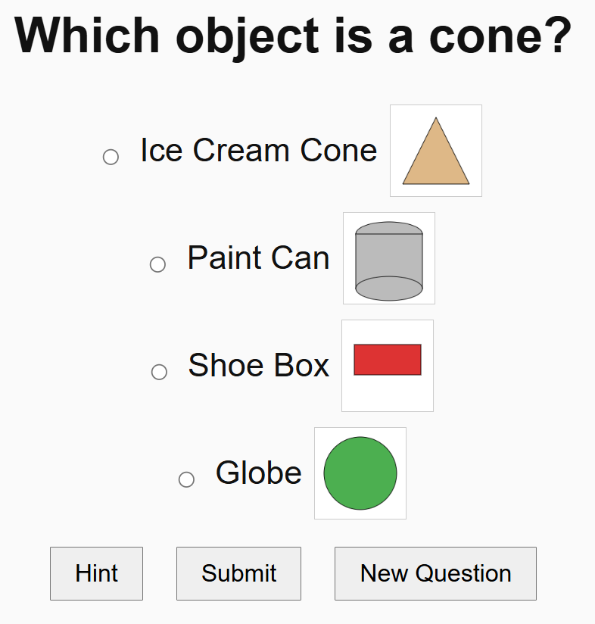This screenshot has height=624, width=595.
Task: Click the "Ice Cream Cone" text label
Action: click(259, 151)
